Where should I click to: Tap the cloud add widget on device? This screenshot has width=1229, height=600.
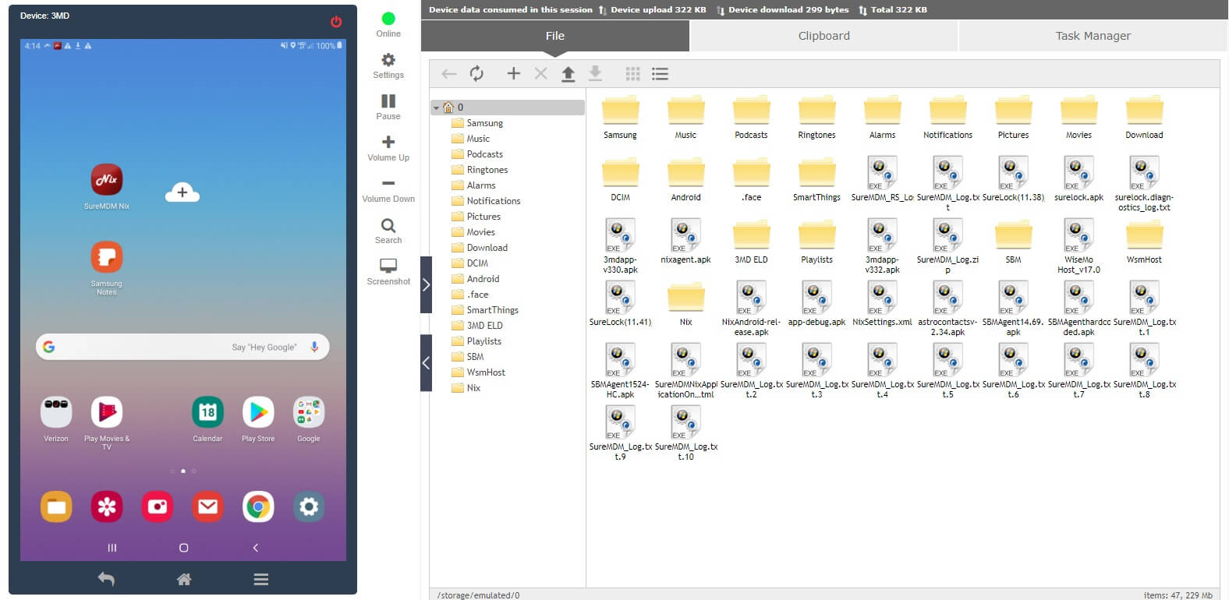click(182, 192)
